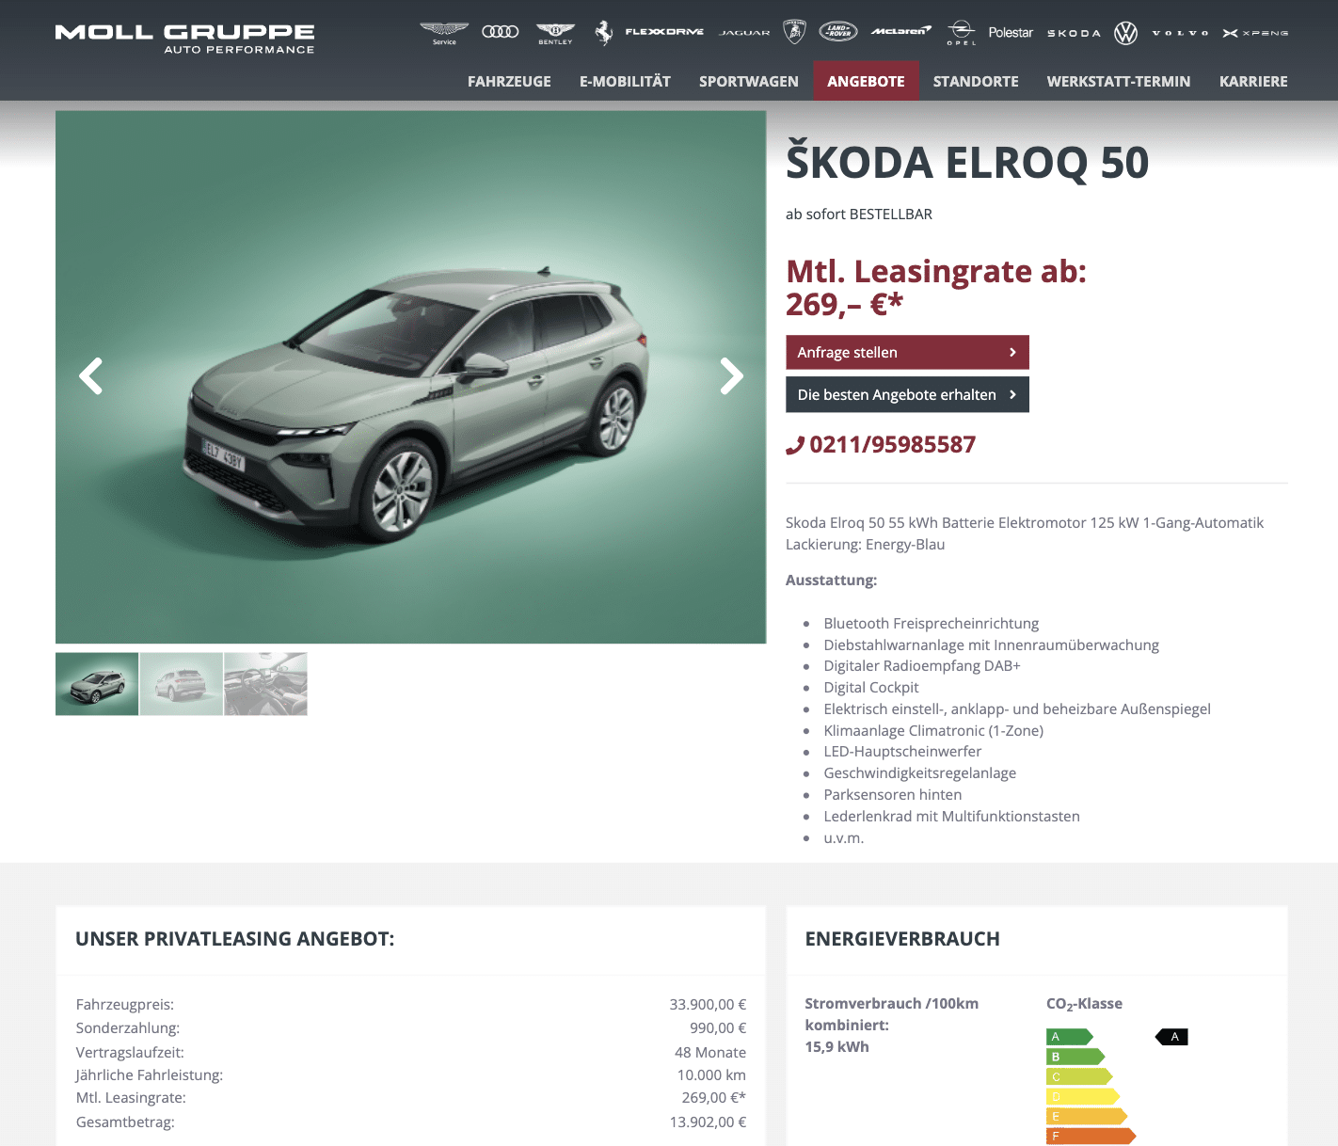
Task: Open the Land Rover oval logo
Action: pos(838,32)
